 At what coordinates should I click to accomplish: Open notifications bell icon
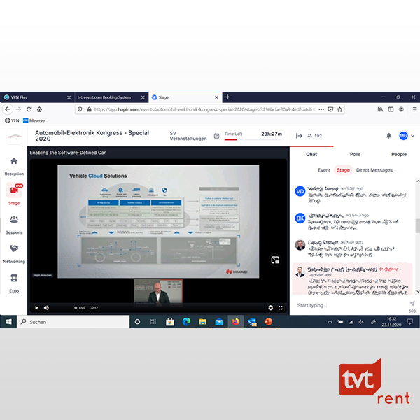click(388, 136)
